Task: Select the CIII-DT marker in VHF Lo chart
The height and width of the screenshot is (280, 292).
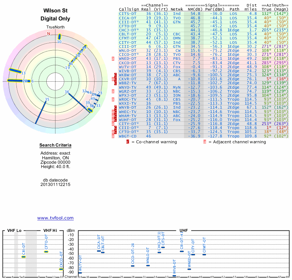Action: click(23, 257)
